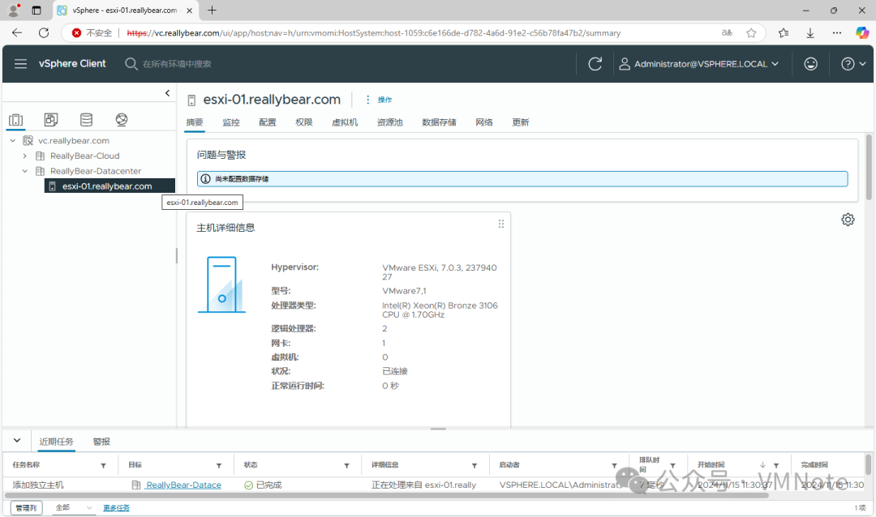Open the host Actions (操作) menu
Screen dimensions: 876x517
[379, 100]
